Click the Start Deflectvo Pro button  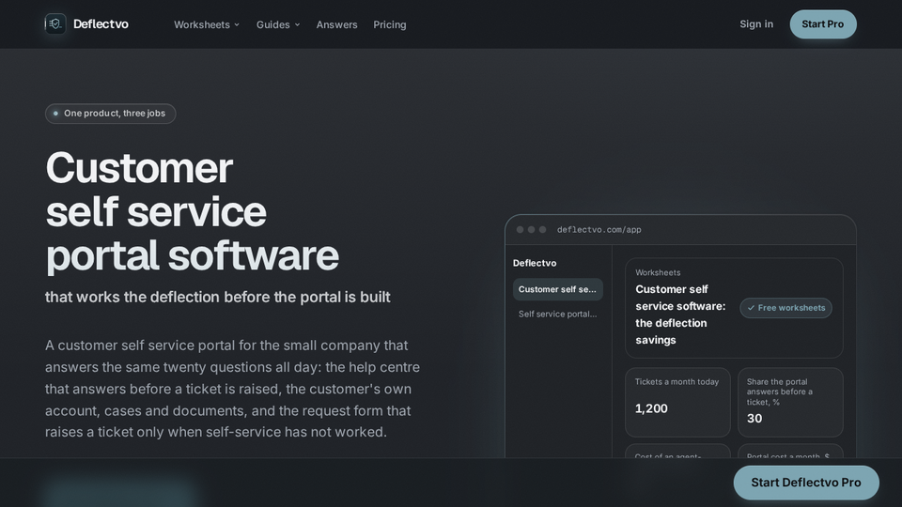click(806, 483)
